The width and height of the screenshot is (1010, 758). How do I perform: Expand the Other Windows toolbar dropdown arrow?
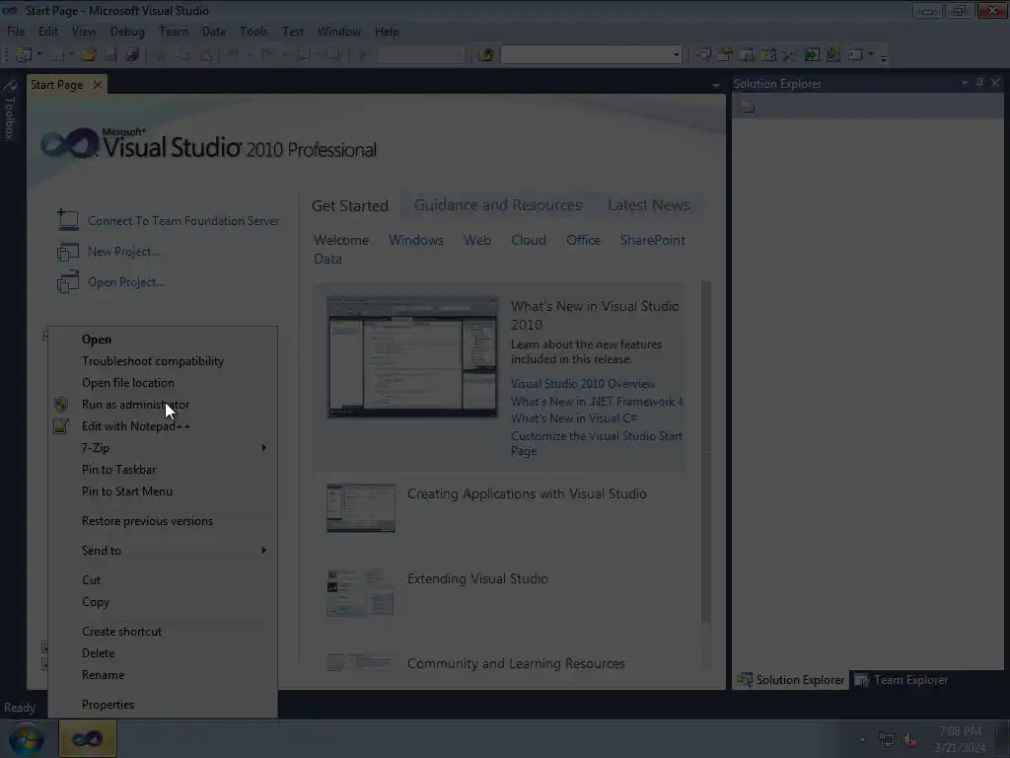tap(871, 54)
